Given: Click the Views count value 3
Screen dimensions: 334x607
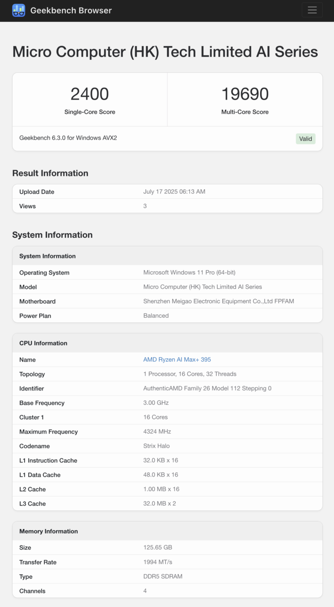Looking at the screenshot, I should coord(145,206).
